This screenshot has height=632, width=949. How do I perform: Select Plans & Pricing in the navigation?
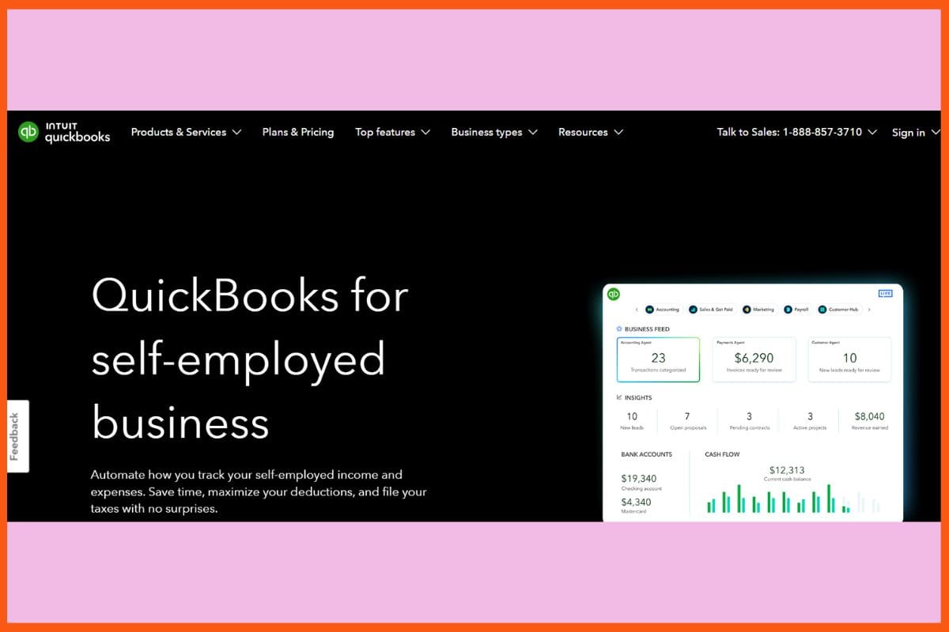298,132
